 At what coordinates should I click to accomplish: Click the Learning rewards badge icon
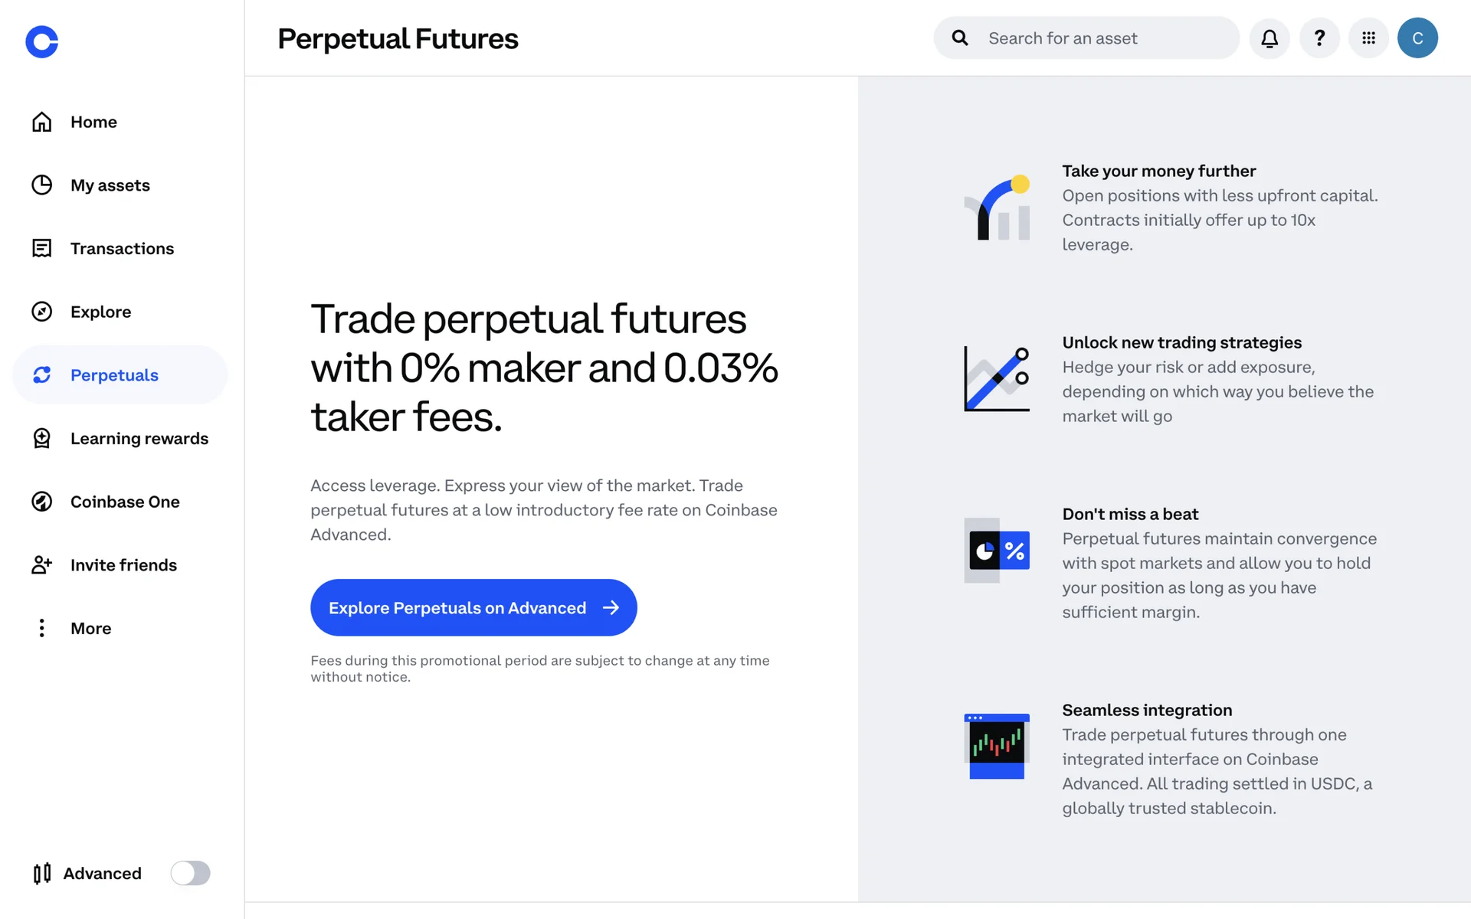42,438
